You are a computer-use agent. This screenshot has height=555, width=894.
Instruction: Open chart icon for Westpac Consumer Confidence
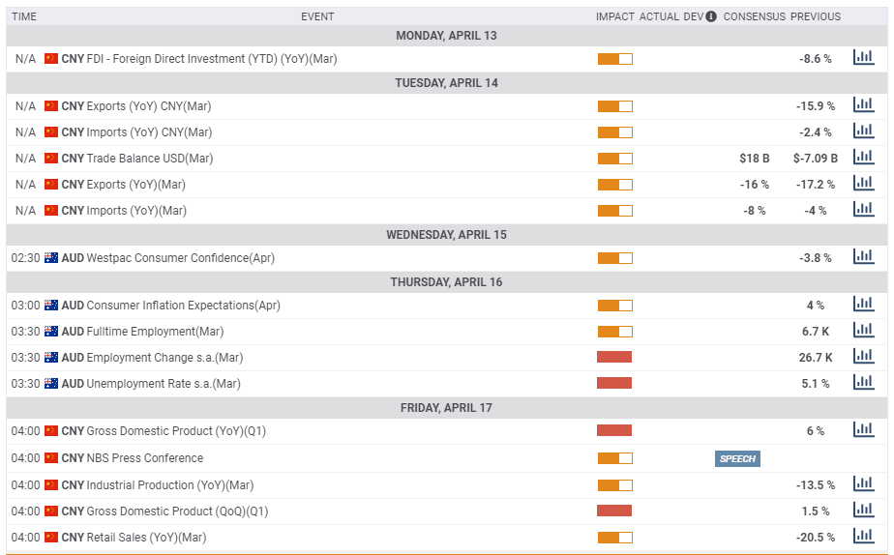(863, 257)
